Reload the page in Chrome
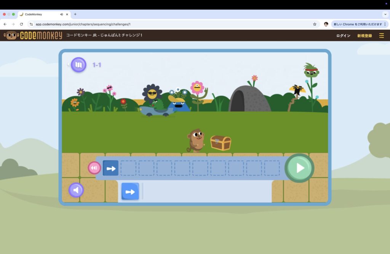The image size is (390, 254). point(21,24)
